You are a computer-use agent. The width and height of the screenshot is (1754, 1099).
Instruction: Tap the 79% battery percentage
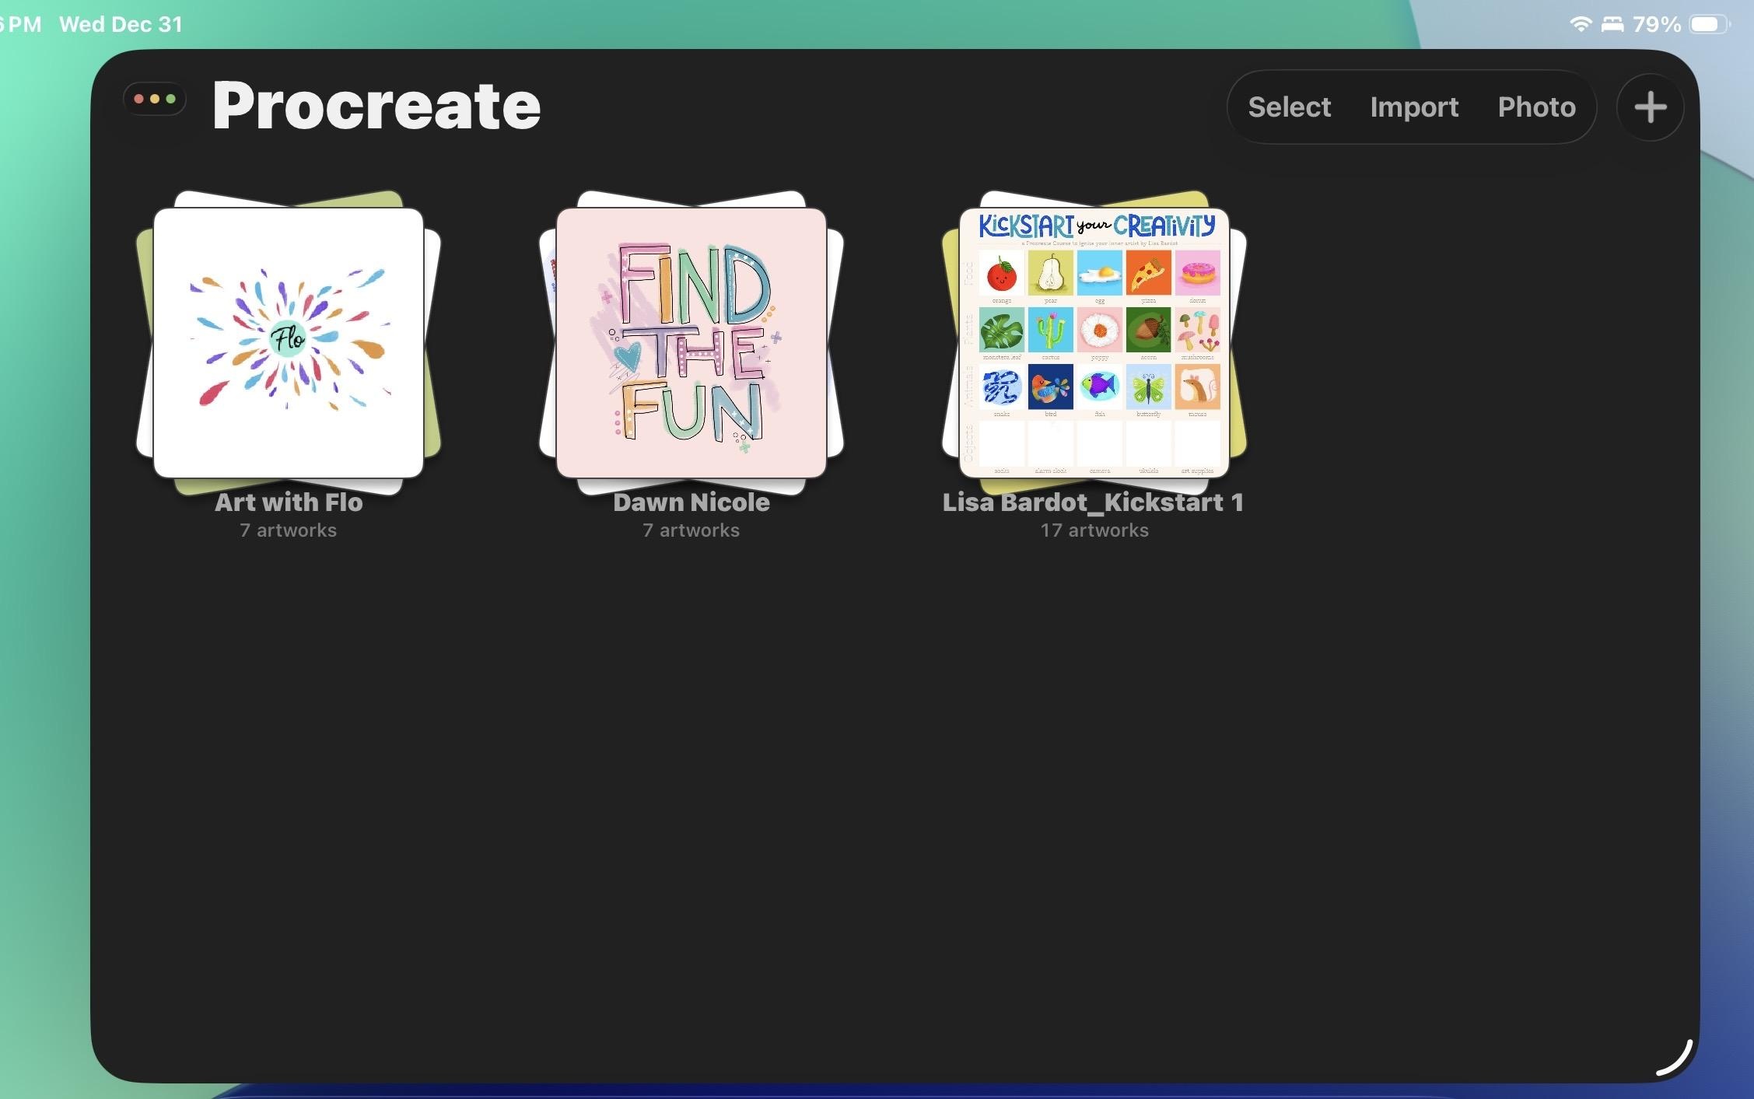[x=1657, y=24]
